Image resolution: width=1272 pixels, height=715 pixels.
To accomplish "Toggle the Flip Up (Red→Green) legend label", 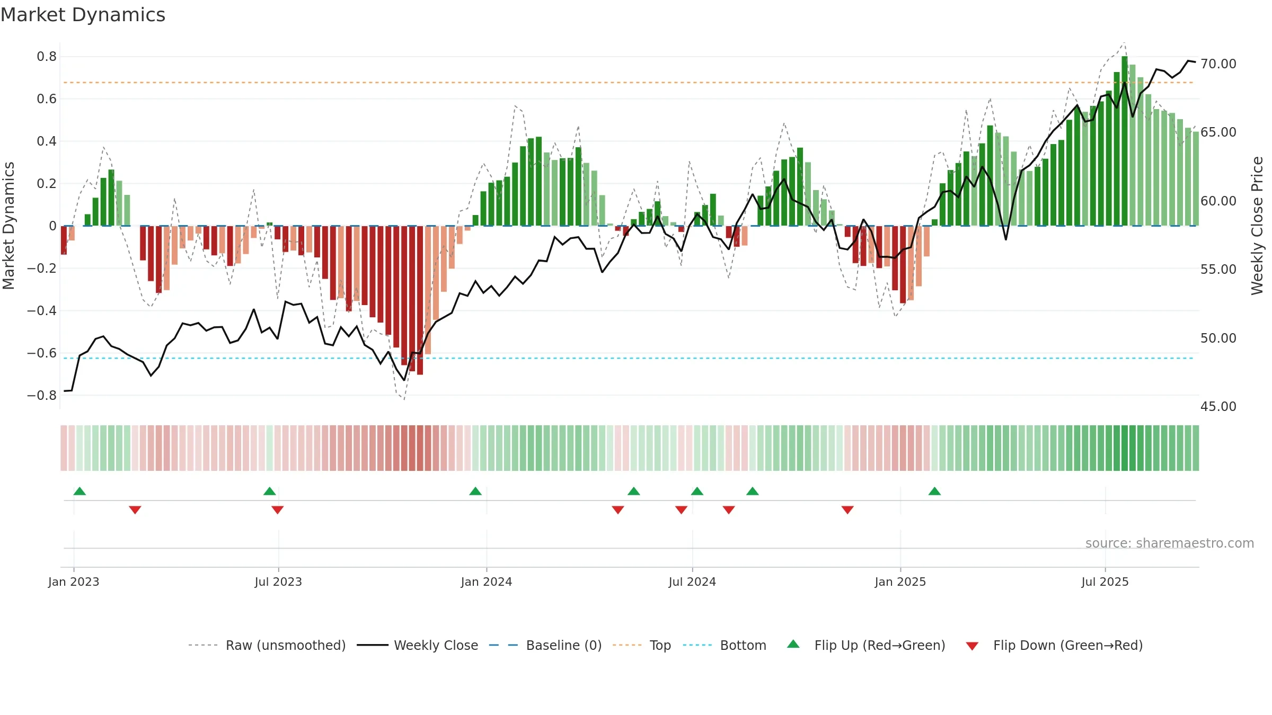I will point(880,645).
